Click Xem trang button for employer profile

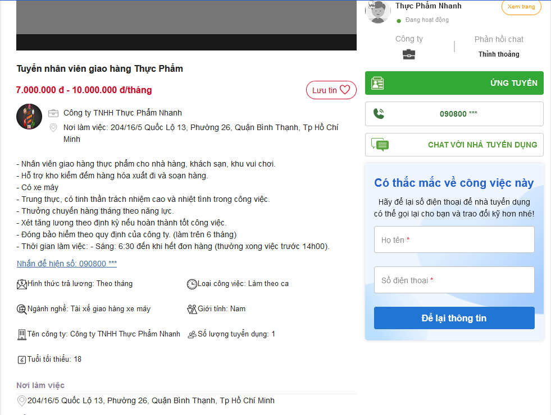coord(521,7)
